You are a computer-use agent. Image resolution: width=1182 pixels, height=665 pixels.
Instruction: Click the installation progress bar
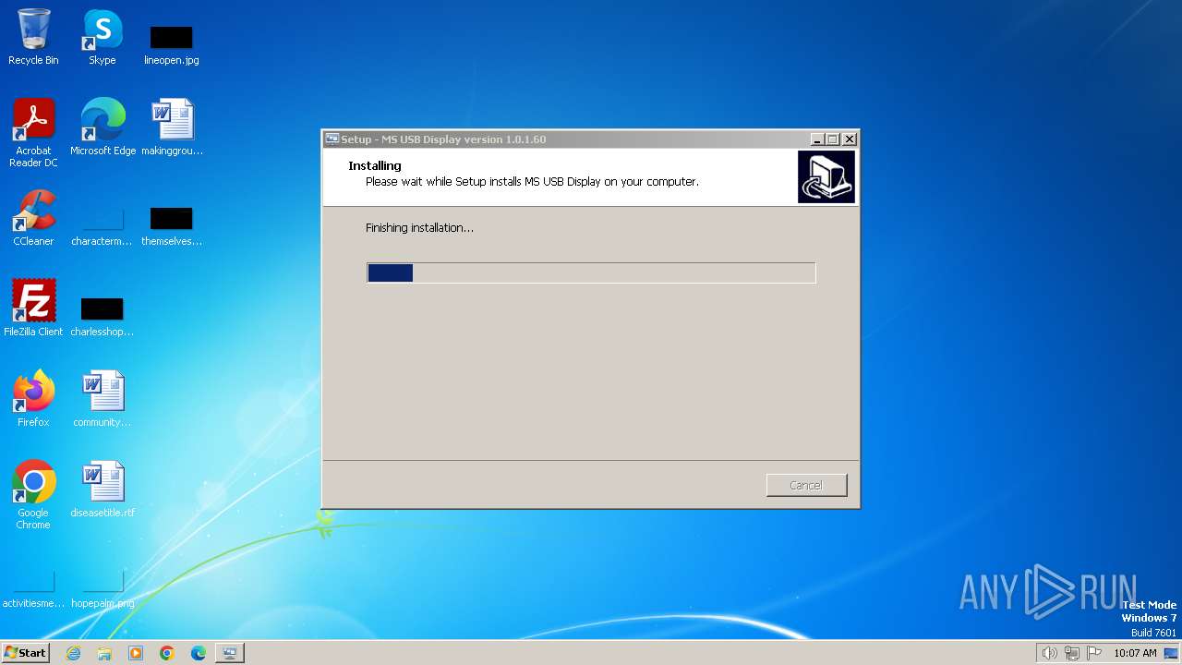pos(591,272)
